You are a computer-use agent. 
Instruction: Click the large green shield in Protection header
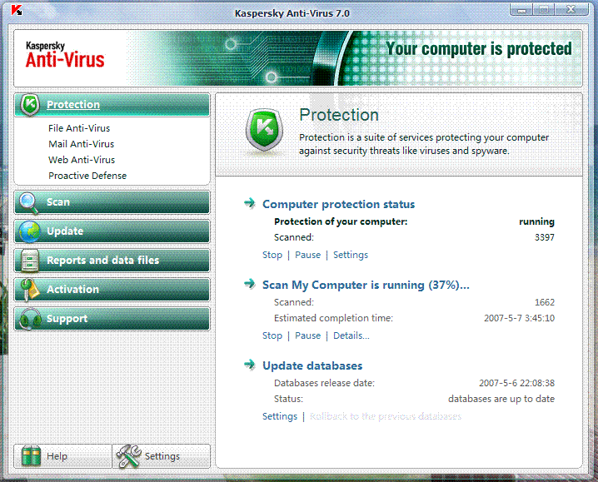point(264,131)
